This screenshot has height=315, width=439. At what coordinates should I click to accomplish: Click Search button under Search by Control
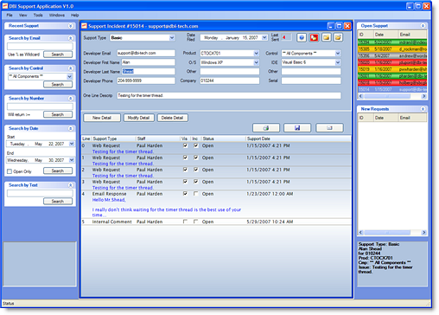[58, 85]
